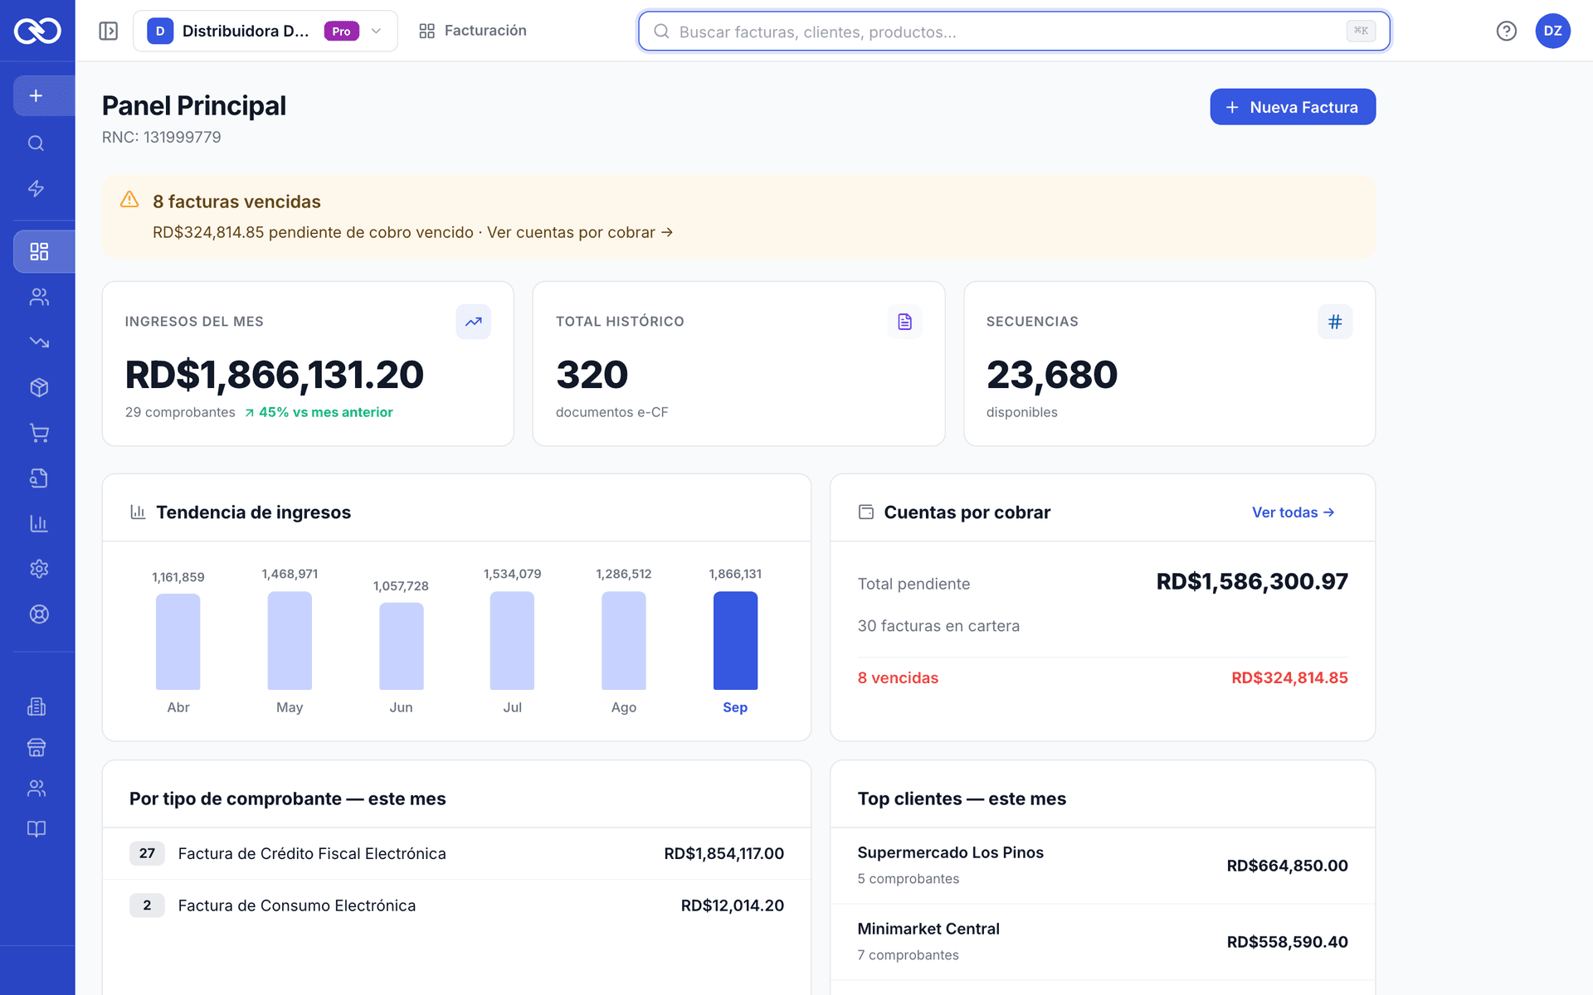The image size is (1593, 995).
Task: Click the shopping cart sidebar icon
Action: (39, 433)
